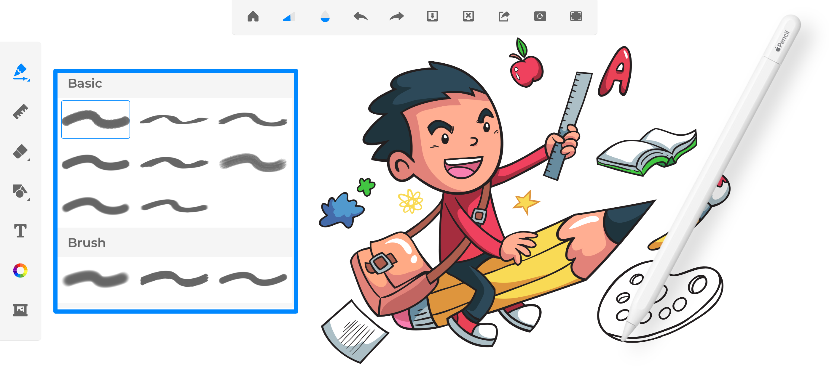Pick the soft blurry brush under Brush
Screen dimensions: 829x382
[x=95, y=279]
